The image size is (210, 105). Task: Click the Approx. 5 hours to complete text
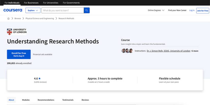(x=105, y=79)
